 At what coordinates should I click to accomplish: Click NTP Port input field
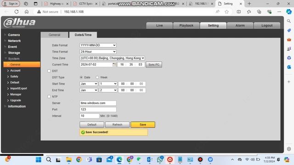[98, 110]
